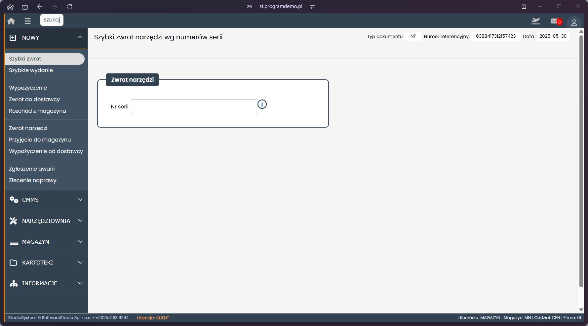
Task: Go back using the browser back arrow
Action: (40, 7)
